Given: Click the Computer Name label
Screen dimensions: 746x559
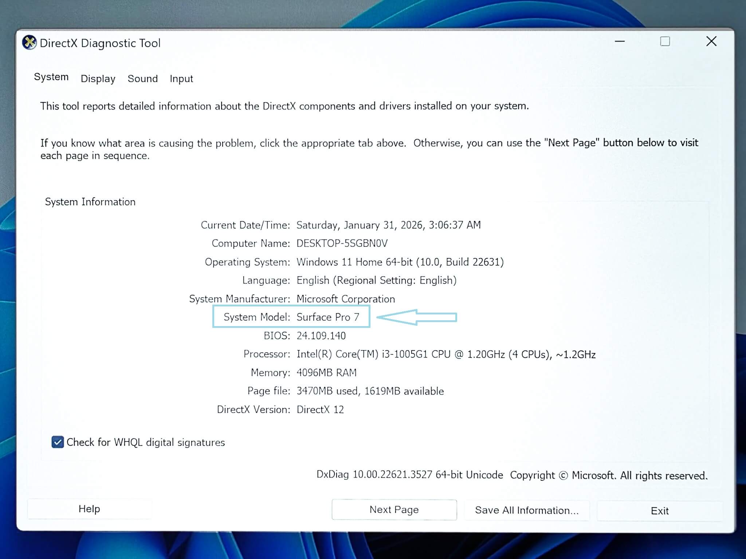Looking at the screenshot, I should tap(251, 243).
